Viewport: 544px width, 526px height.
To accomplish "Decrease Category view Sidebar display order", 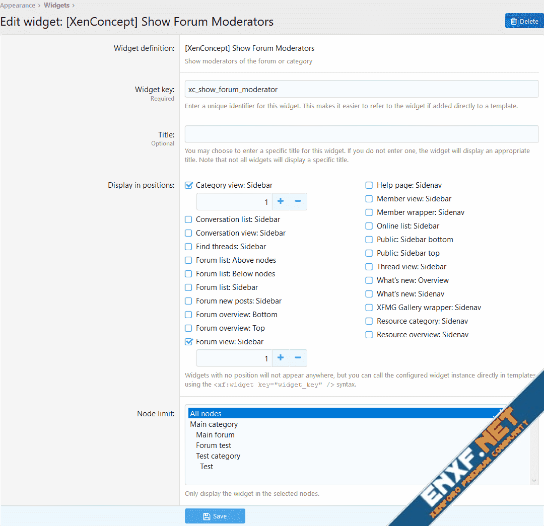I will click(x=298, y=201).
